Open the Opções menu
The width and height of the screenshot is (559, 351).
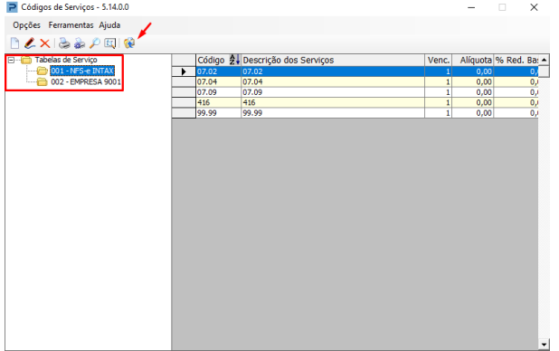coord(27,25)
